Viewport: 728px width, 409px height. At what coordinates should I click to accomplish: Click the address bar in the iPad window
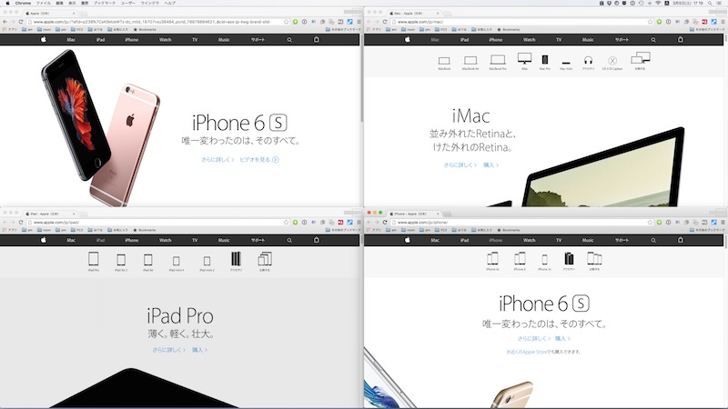[157, 223]
